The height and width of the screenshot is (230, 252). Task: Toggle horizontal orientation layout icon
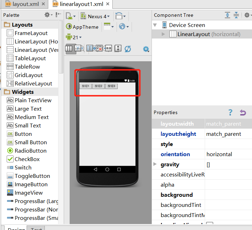(x=69, y=49)
